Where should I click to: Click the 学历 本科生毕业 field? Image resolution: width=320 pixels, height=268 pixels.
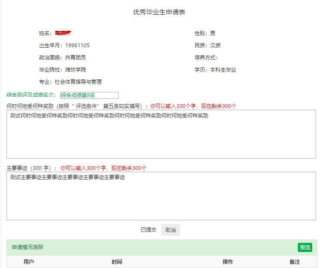[215, 70]
